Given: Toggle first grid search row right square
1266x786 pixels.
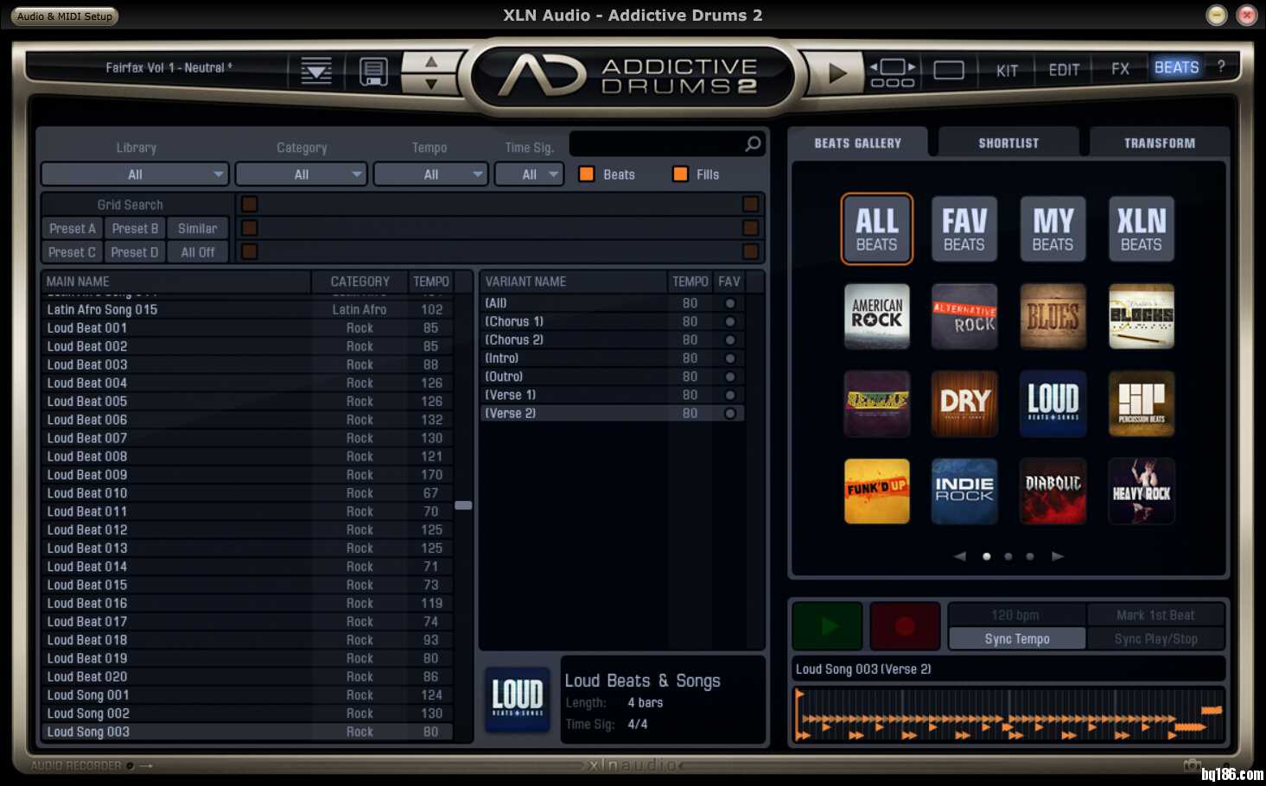Looking at the screenshot, I should pyautogui.click(x=750, y=204).
